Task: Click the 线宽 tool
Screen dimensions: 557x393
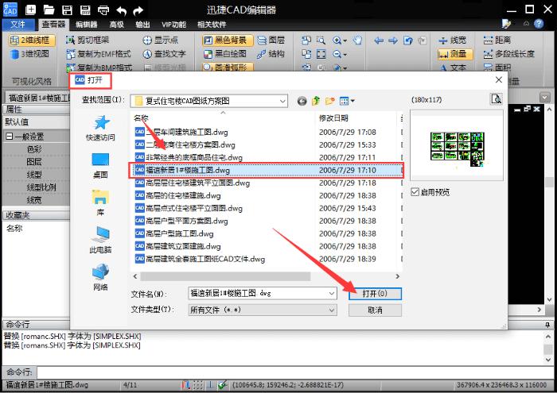Action: point(452,40)
